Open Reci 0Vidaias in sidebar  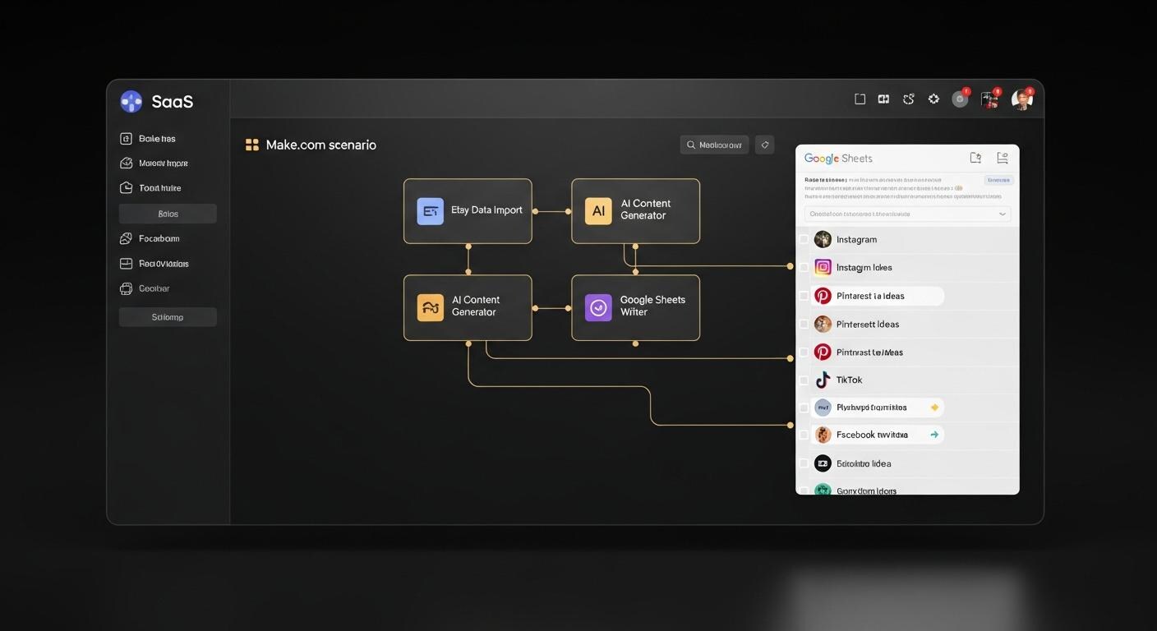[x=164, y=264]
